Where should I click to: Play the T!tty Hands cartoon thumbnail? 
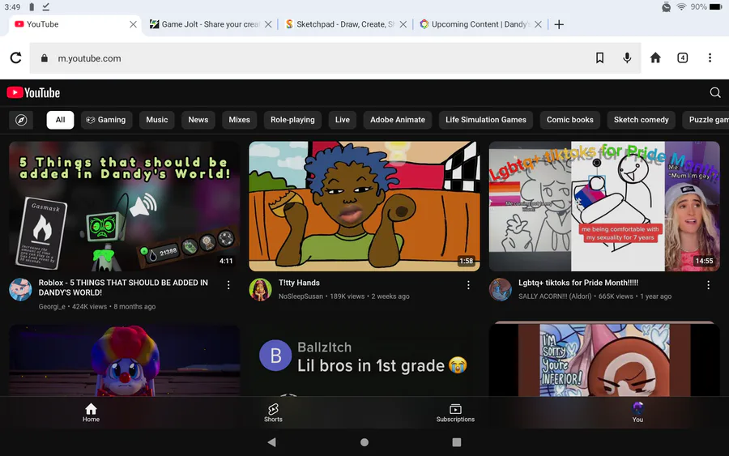[x=364, y=207]
